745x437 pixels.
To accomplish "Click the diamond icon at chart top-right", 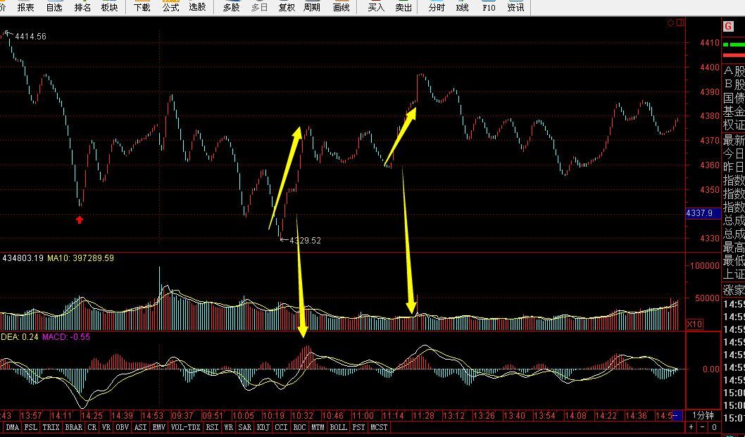I will point(671,23).
